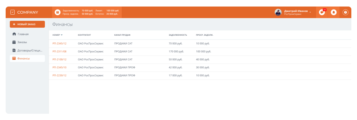Click ОАО РосПросСервис in row РП-2345/12

[91, 43]
